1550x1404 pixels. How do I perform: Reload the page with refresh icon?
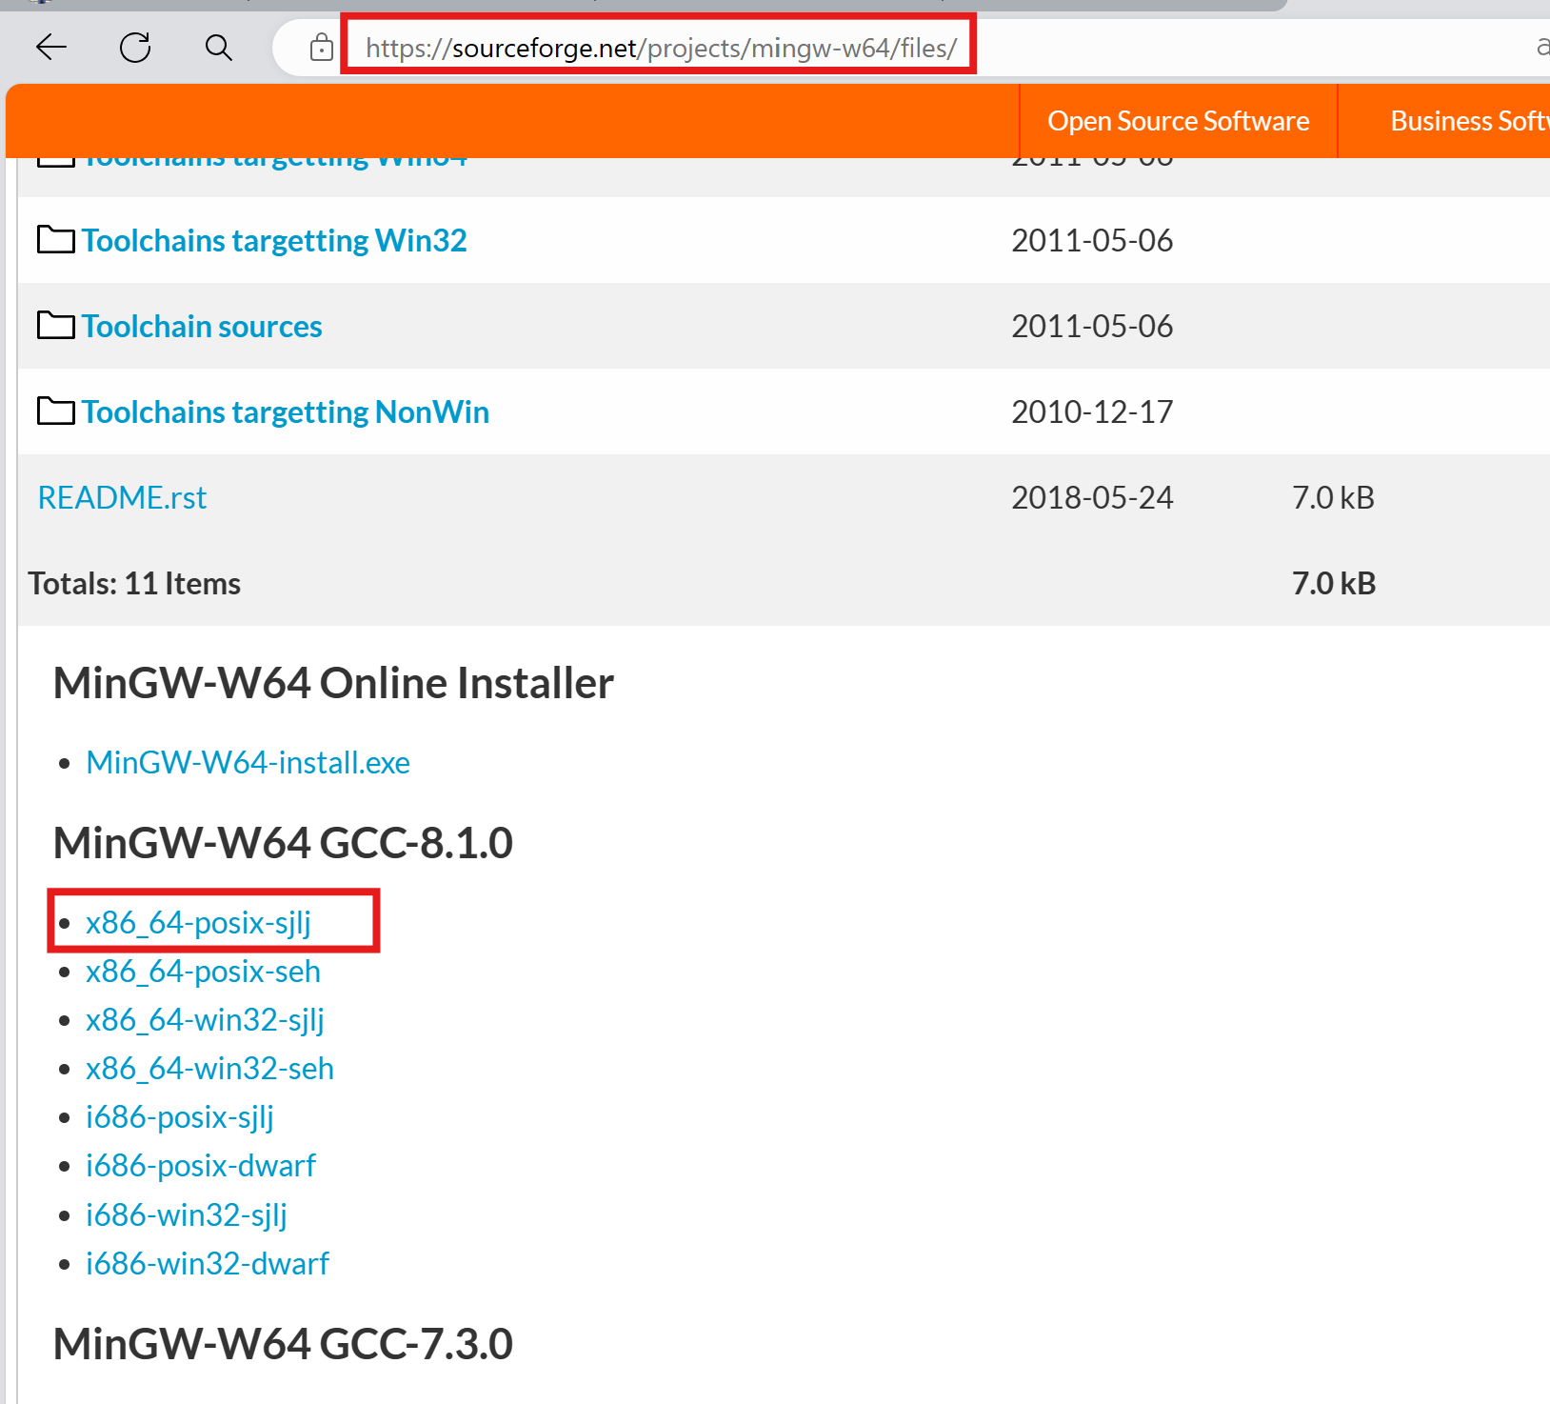click(x=135, y=47)
